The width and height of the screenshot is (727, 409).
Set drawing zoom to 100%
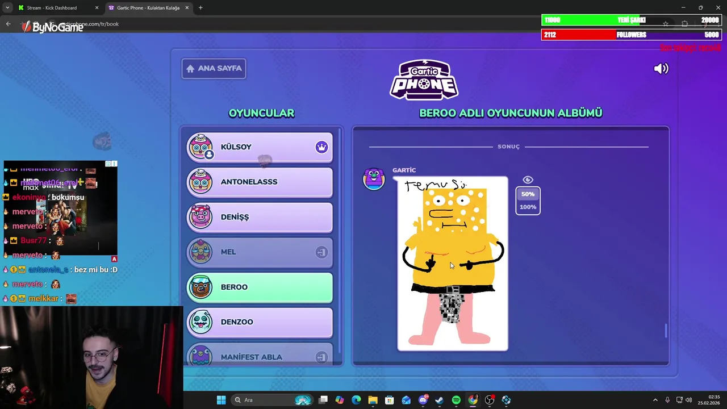tap(528, 207)
